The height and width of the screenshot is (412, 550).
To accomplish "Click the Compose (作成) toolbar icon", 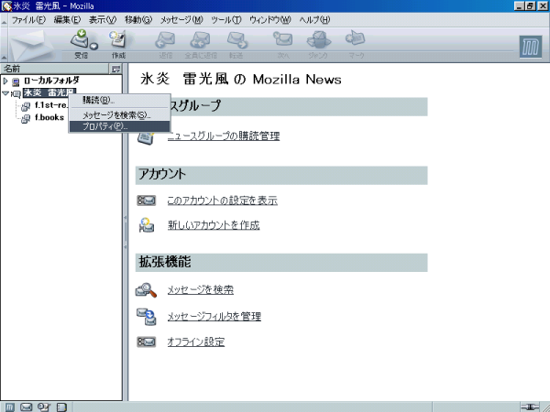I will [x=118, y=38].
